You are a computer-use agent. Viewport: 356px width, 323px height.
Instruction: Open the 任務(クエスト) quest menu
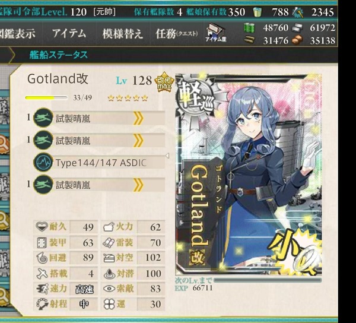point(176,34)
